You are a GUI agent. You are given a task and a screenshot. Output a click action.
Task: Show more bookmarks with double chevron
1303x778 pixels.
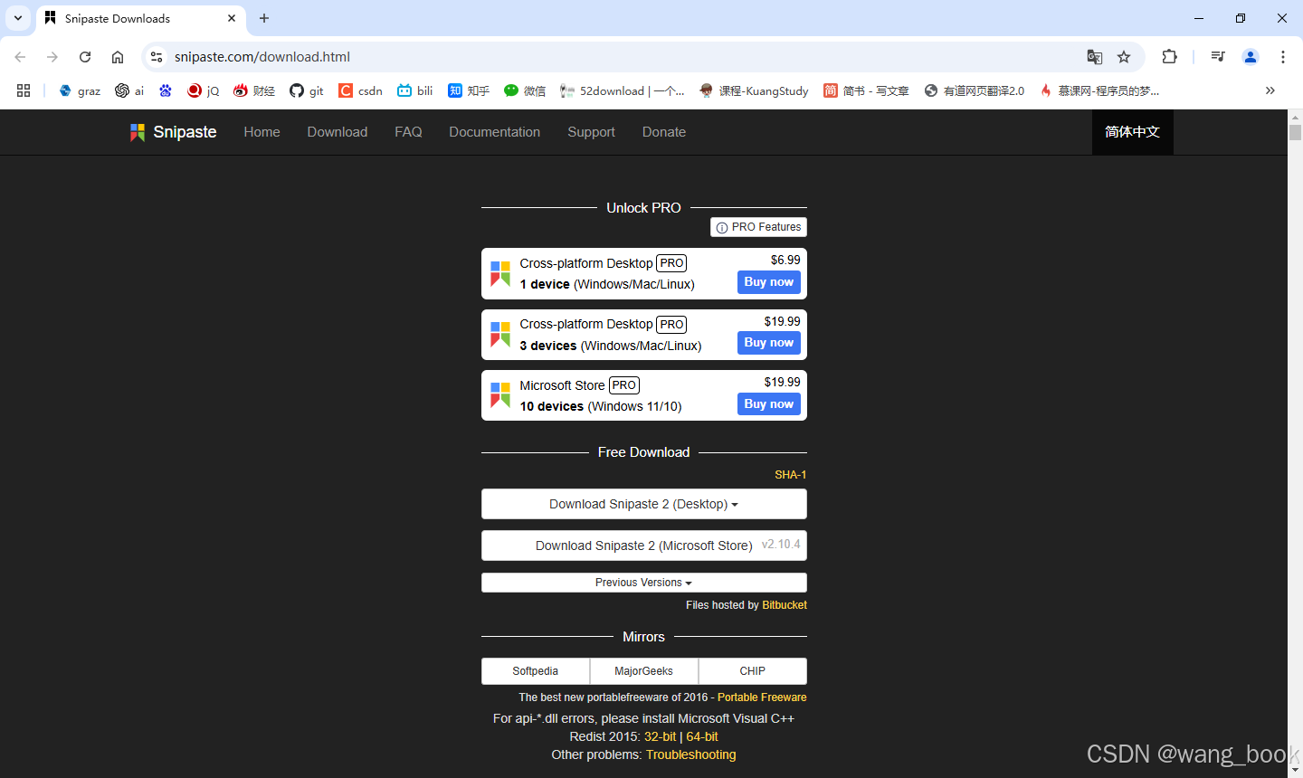1270,90
